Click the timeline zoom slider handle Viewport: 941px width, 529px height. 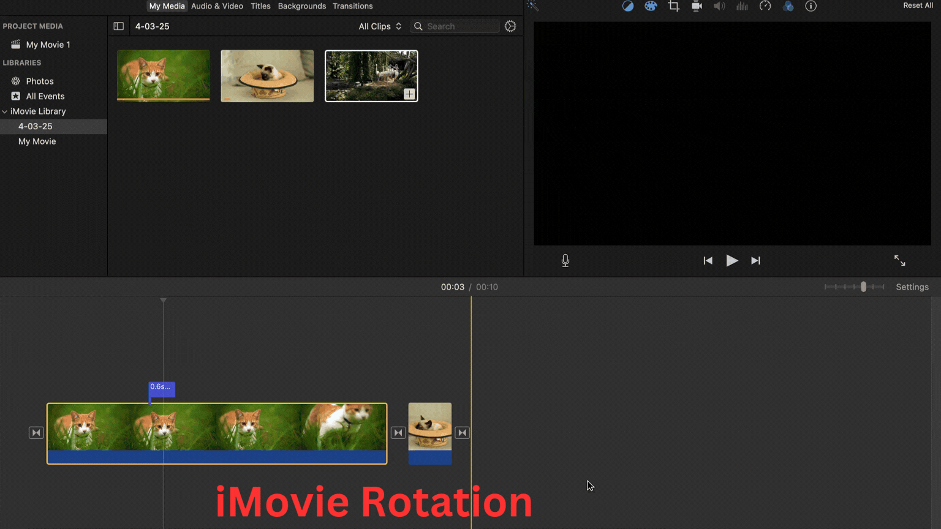[863, 287]
